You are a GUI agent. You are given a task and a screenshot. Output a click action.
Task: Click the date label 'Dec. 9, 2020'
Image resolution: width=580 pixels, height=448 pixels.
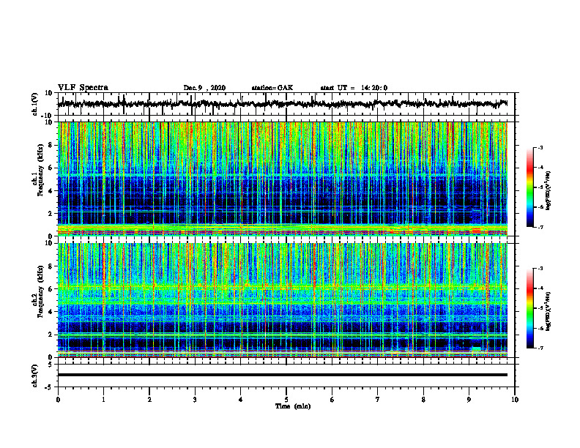point(204,88)
